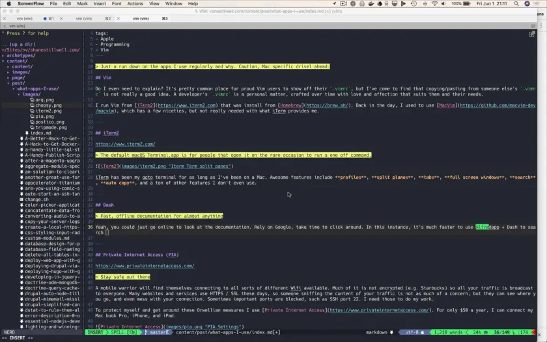Click the TripMode train icon in menu bar
This screenshot has height=342, width=547.
pyautogui.click(x=387, y=3)
